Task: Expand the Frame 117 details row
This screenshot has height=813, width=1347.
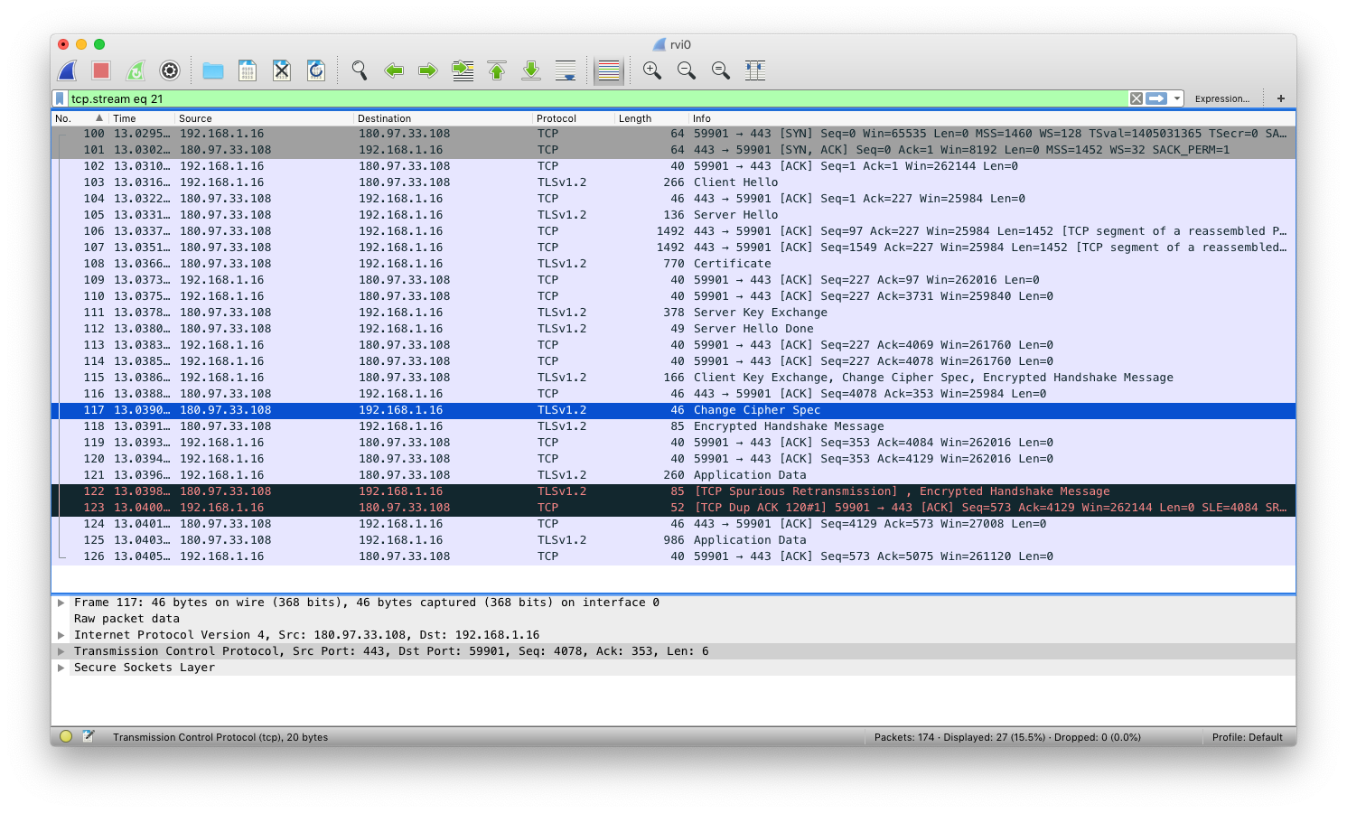Action: point(61,603)
